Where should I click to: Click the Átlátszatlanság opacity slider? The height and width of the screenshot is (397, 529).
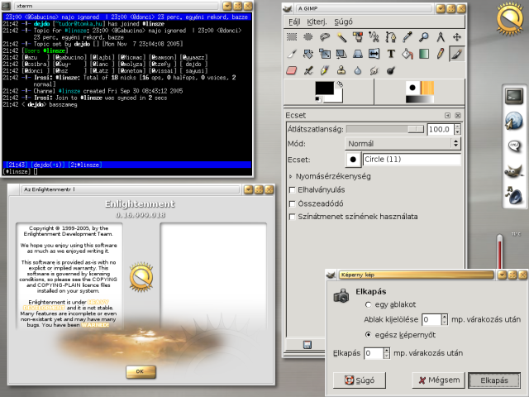[x=384, y=129]
